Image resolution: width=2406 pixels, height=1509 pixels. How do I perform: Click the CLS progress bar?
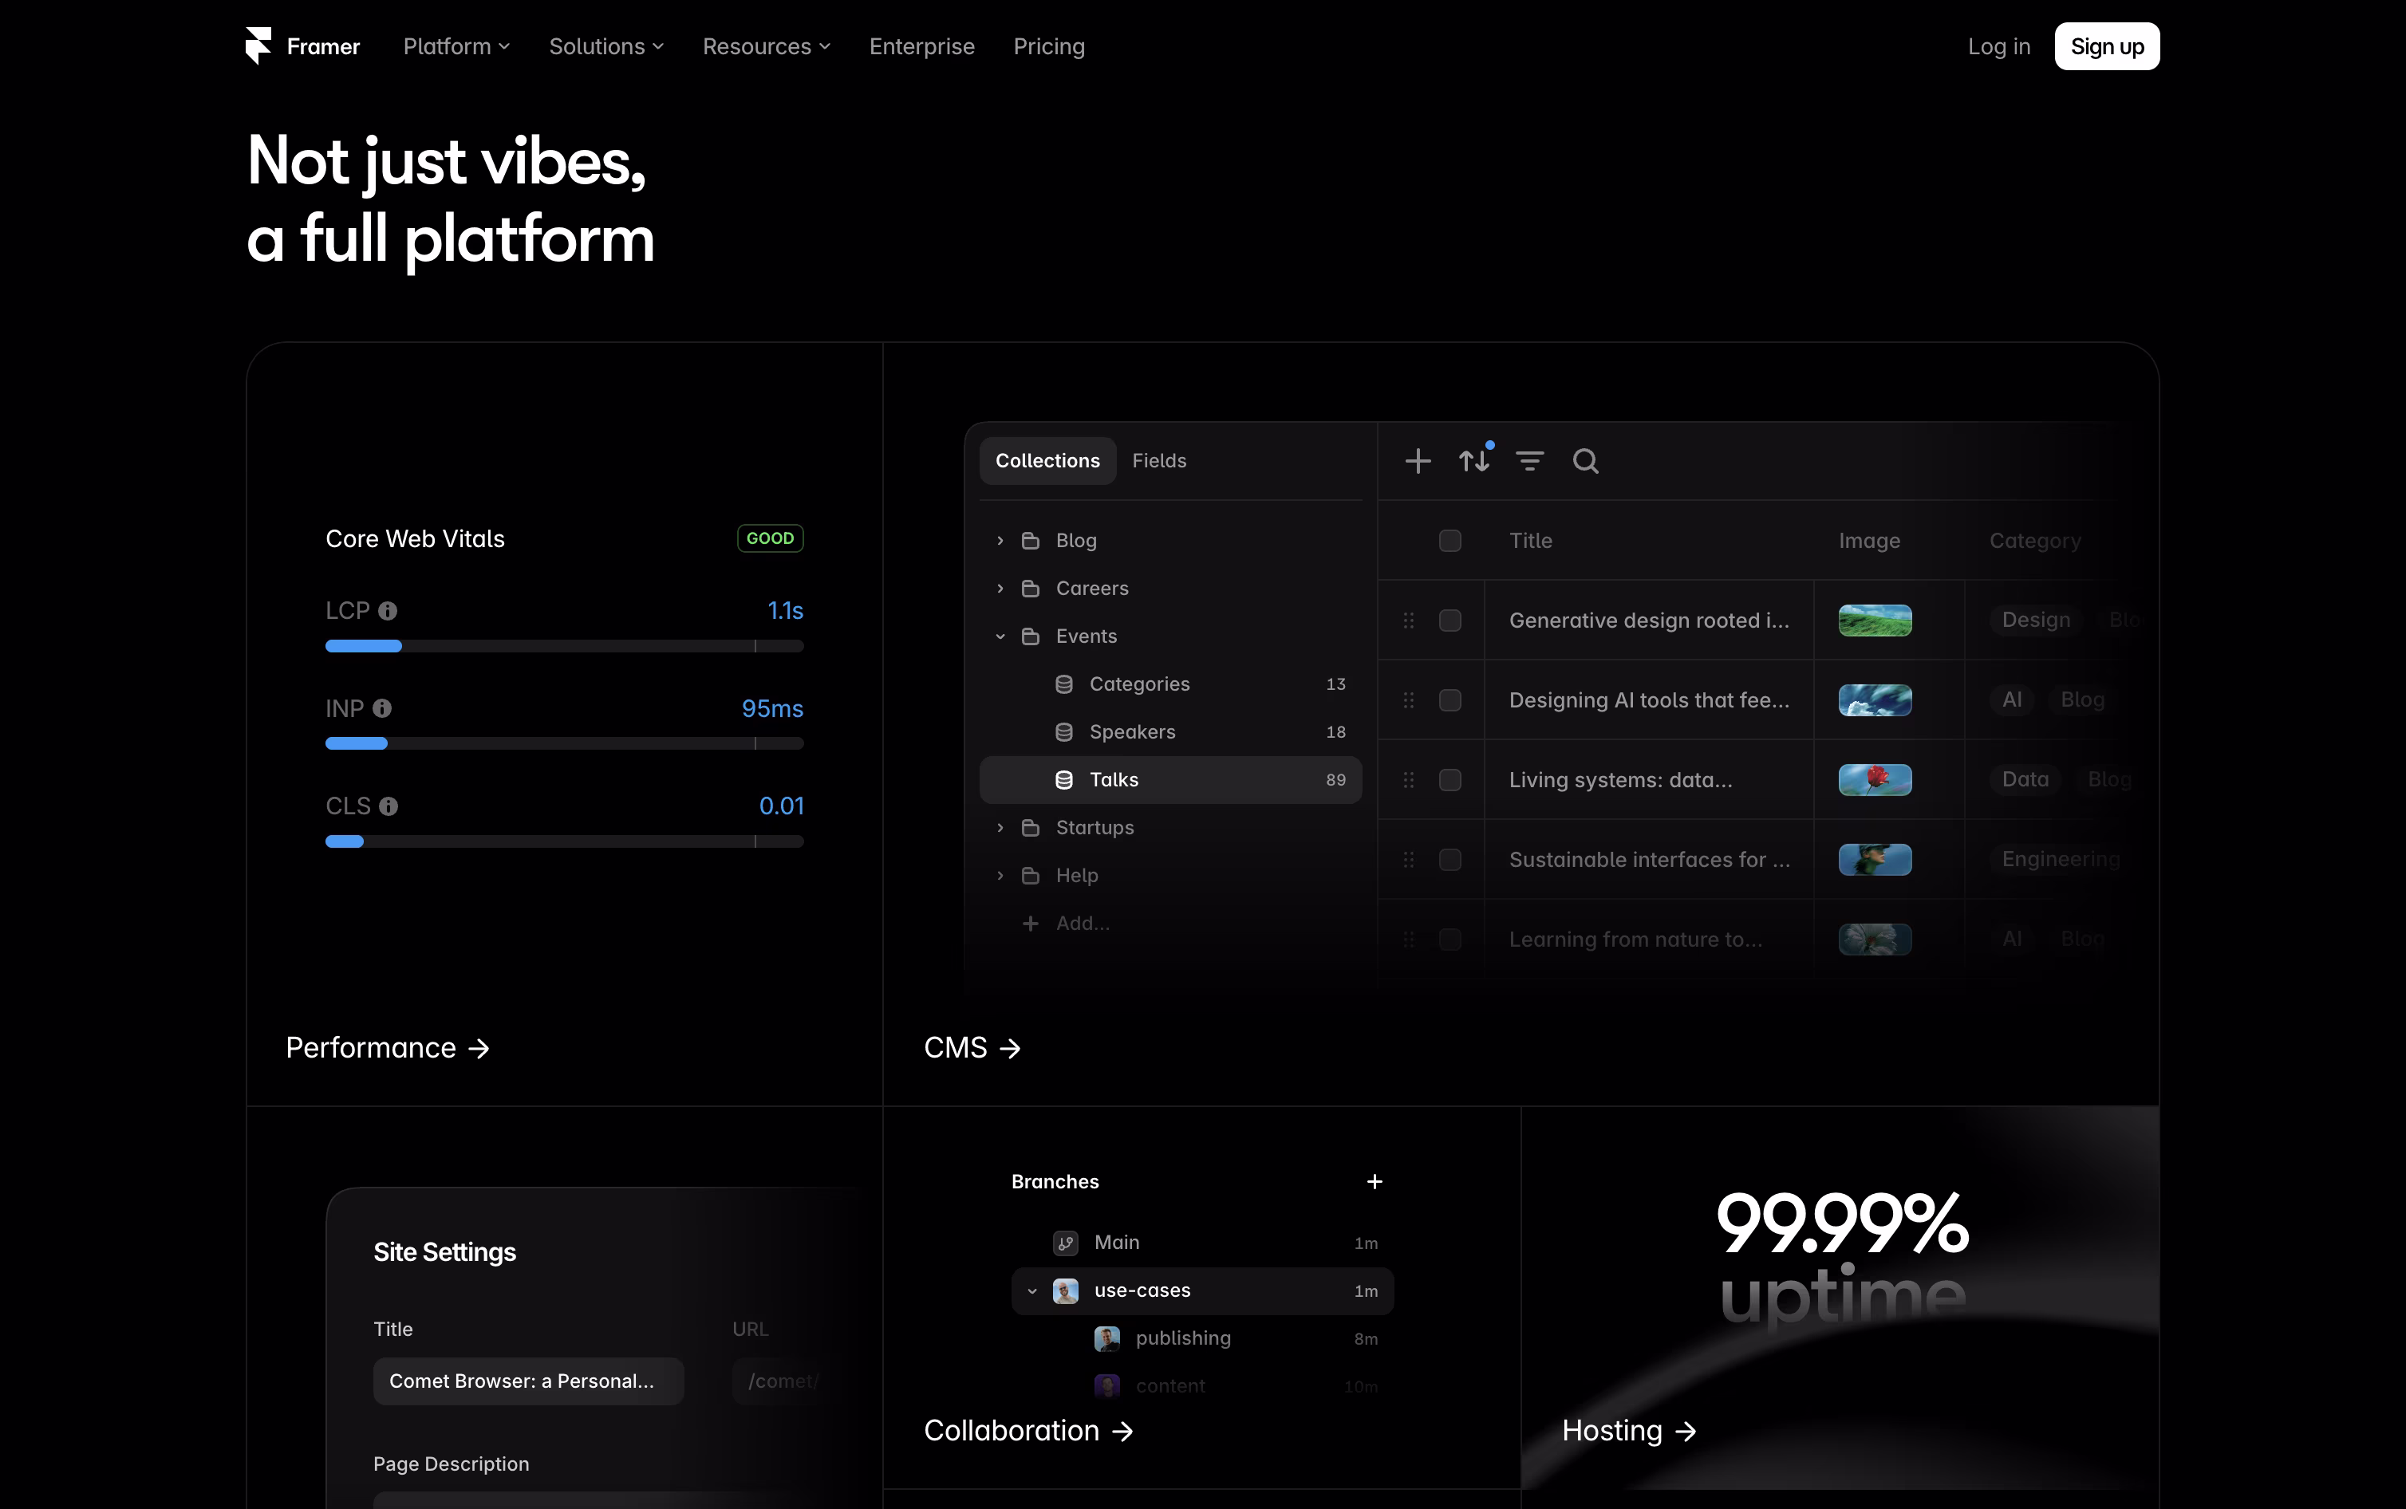[x=564, y=841]
